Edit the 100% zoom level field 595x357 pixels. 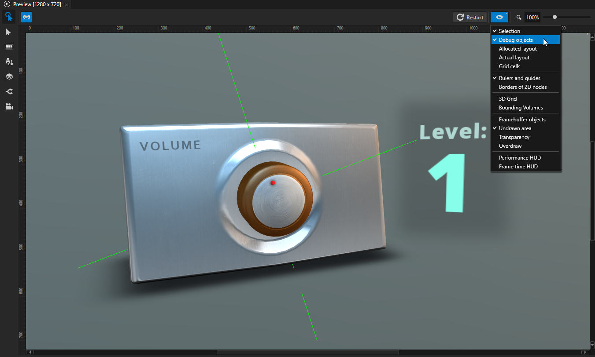(532, 17)
